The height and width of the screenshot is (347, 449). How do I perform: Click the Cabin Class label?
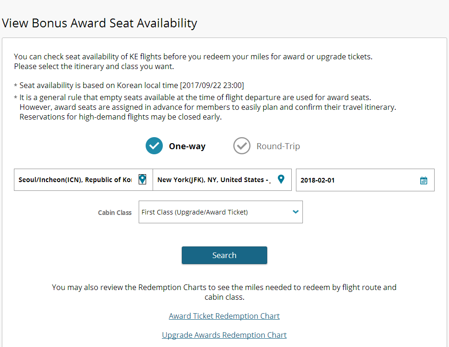tap(115, 213)
